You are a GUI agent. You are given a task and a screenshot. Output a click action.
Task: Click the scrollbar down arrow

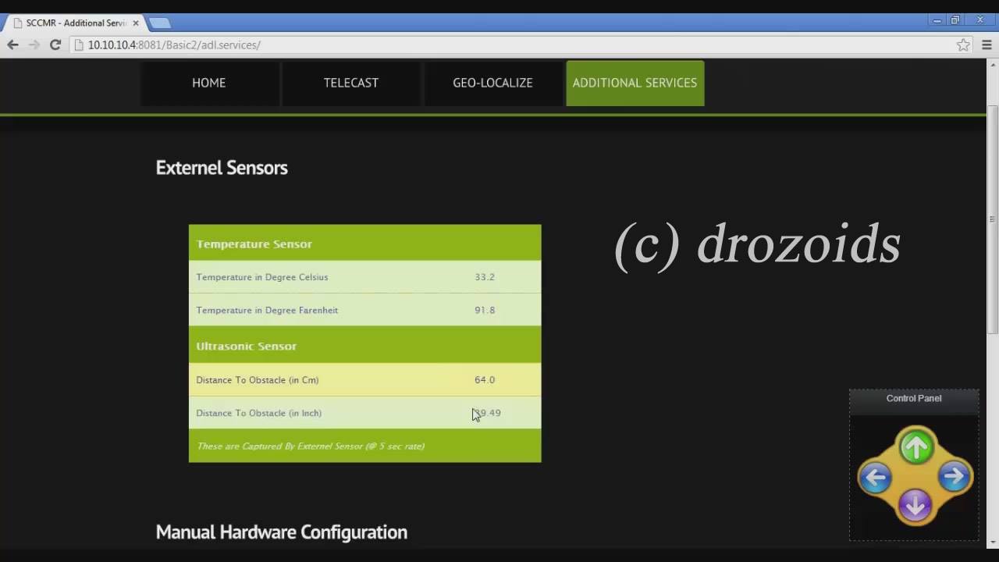click(x=993, y=542)
